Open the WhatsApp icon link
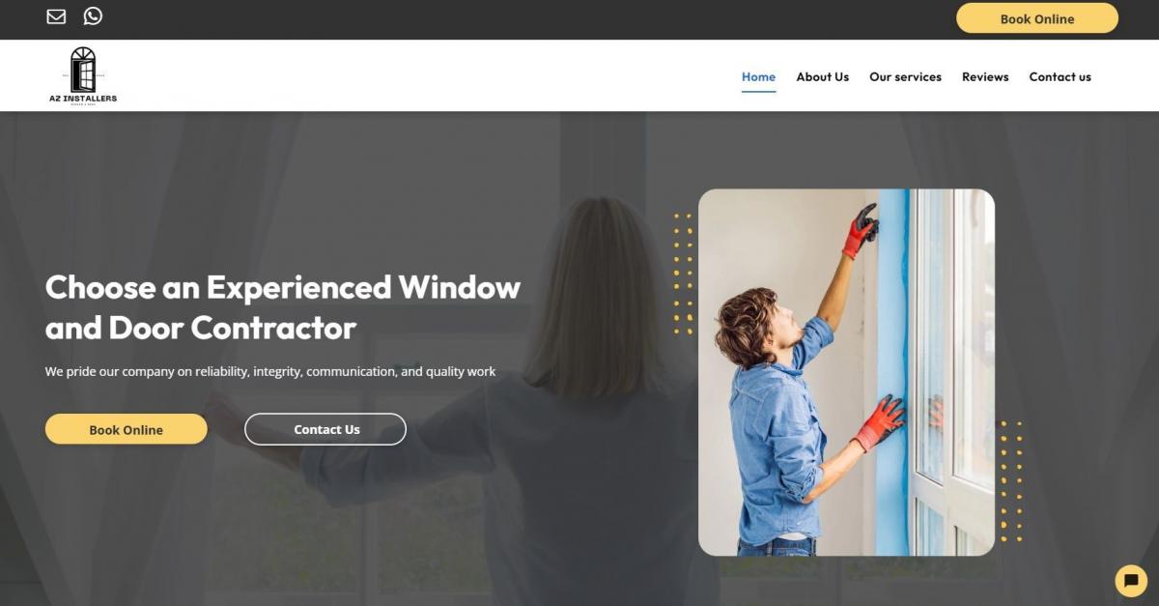The width and height of the screenshot is (1159, 606). (93, 15)
